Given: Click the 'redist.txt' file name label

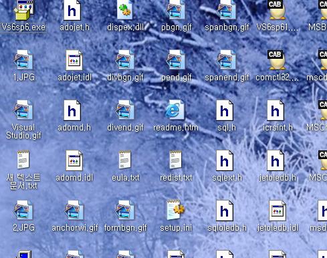Looking at the screenshot, I should 176,178.
